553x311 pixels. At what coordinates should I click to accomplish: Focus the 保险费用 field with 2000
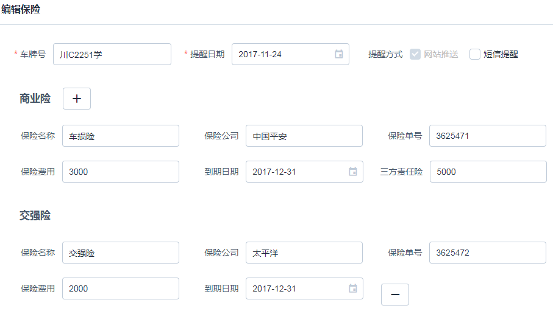pos(120,288)
